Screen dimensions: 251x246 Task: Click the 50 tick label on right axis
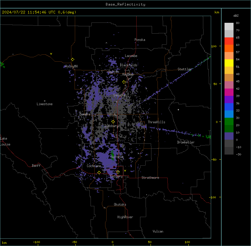coord(215,84)
